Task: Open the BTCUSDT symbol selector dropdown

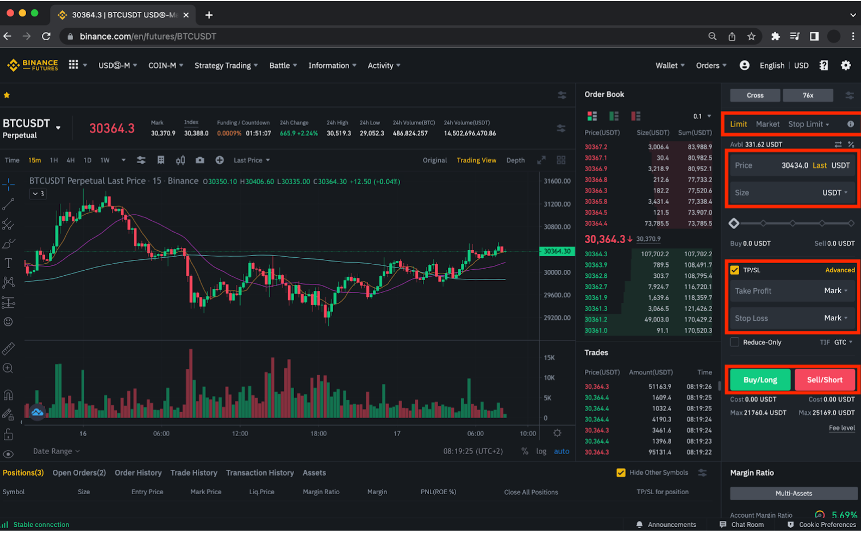Action: [58, 128]
